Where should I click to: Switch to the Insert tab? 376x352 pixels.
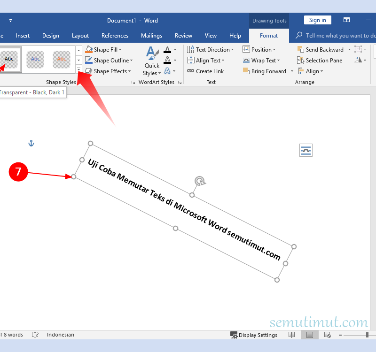(x=23, y=36)
